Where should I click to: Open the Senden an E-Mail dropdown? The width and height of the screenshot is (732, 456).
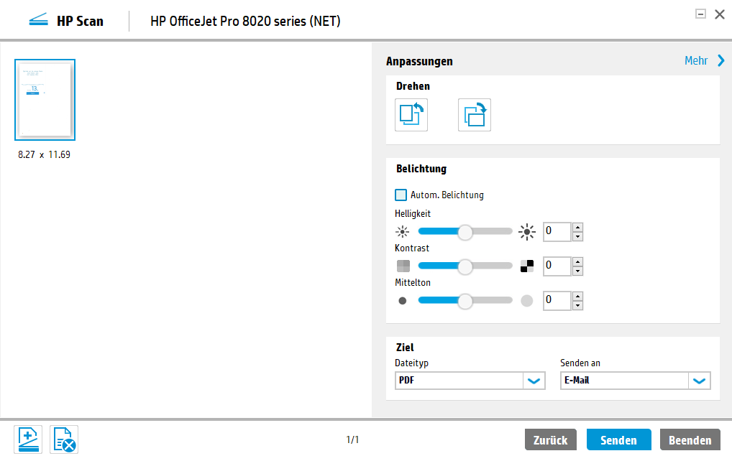tap(699, 381)
